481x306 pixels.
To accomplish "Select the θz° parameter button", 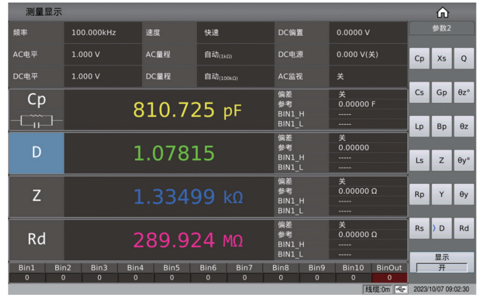I will point(463,93).
